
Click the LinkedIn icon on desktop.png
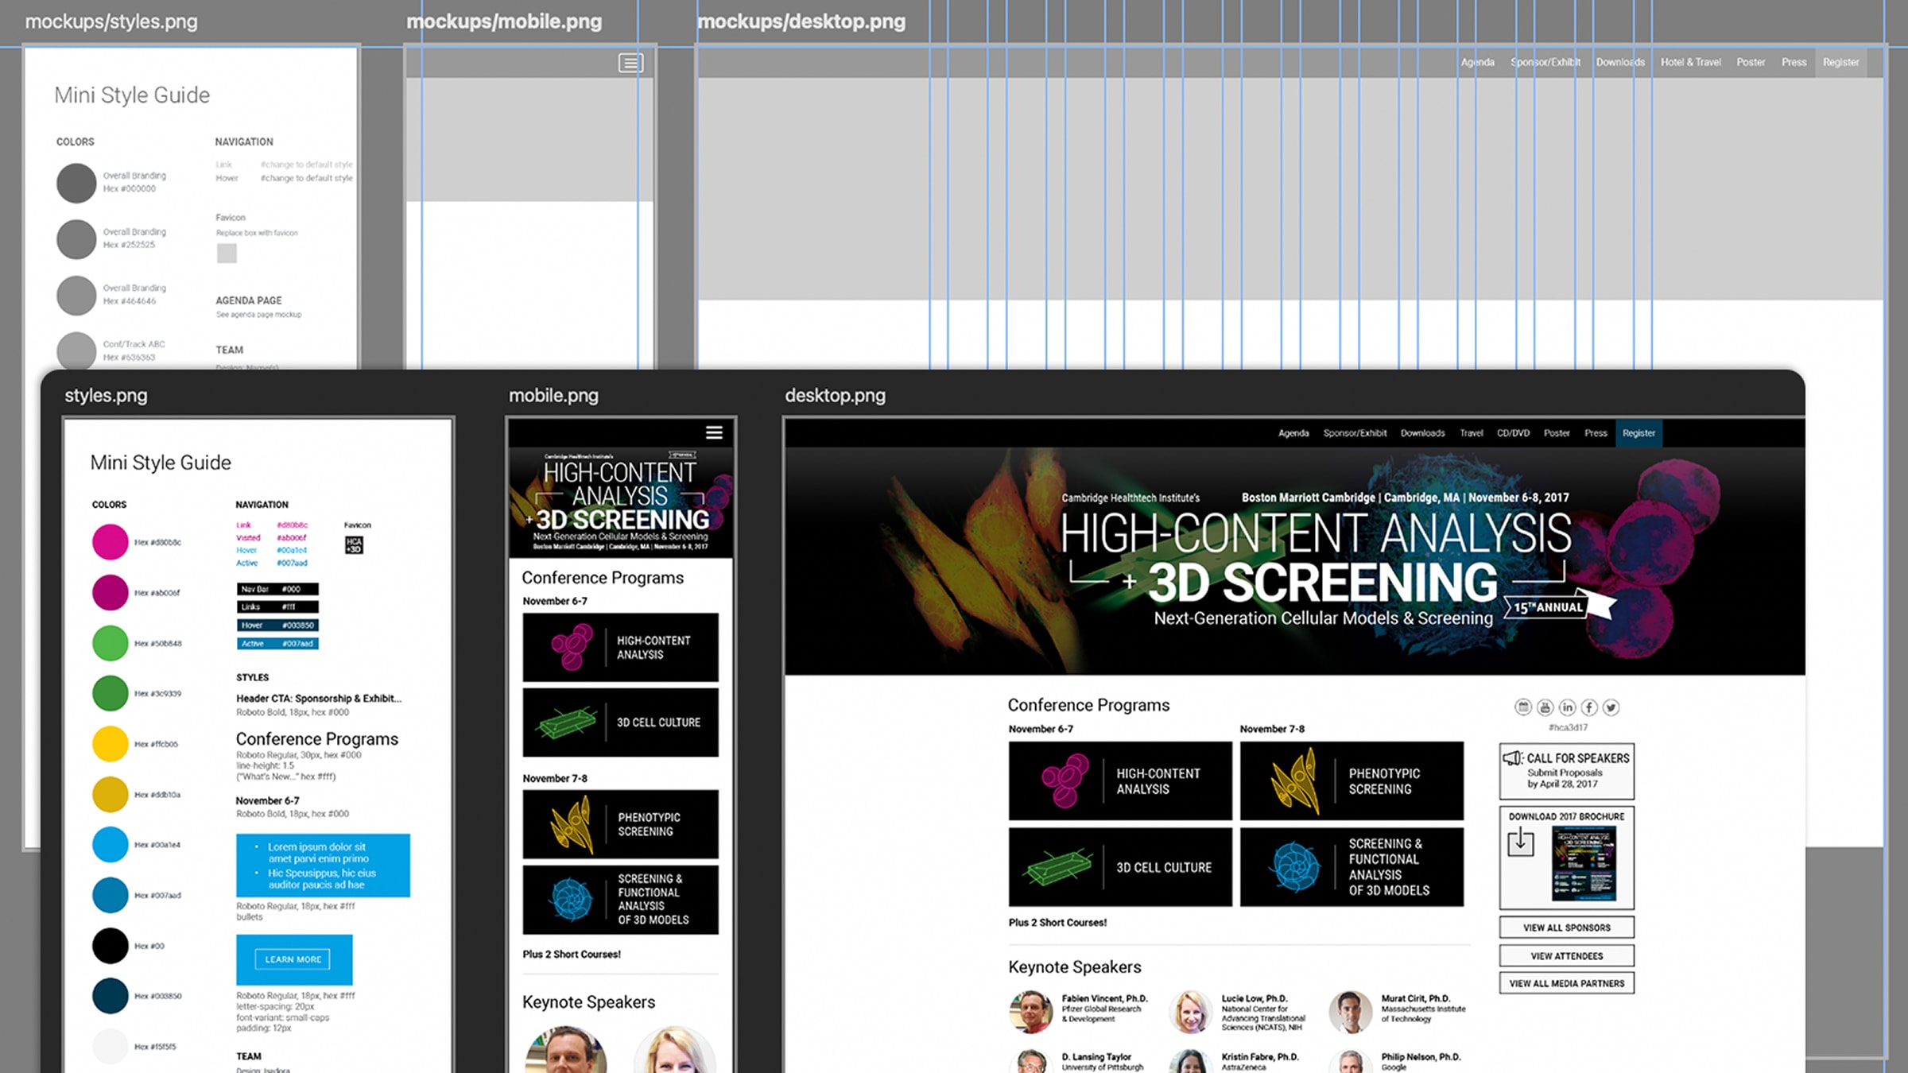click(x=1567, y=707)
